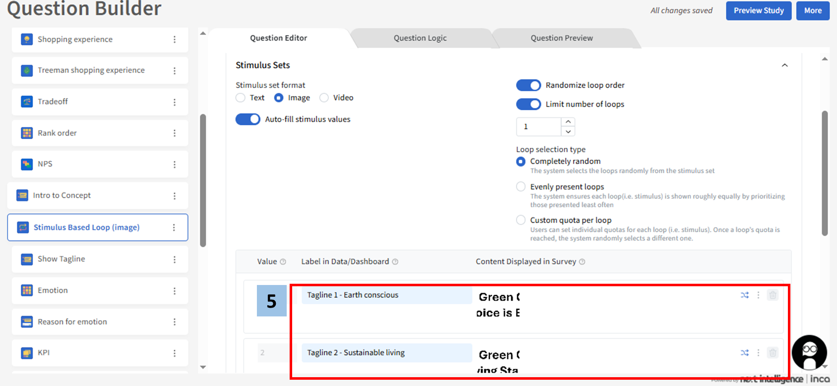Increase the loop limit number
The image size is (837, 386).
coord(568,122)
